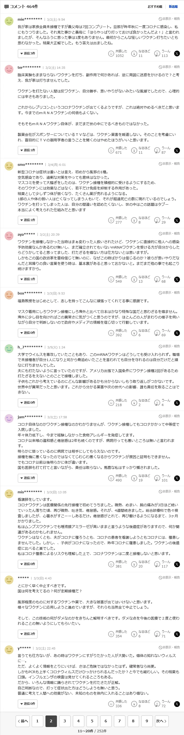Click 次へ next page button
The width and height of the screenshot is (184, 735).
pyautogui.click(x=162, y=721)
